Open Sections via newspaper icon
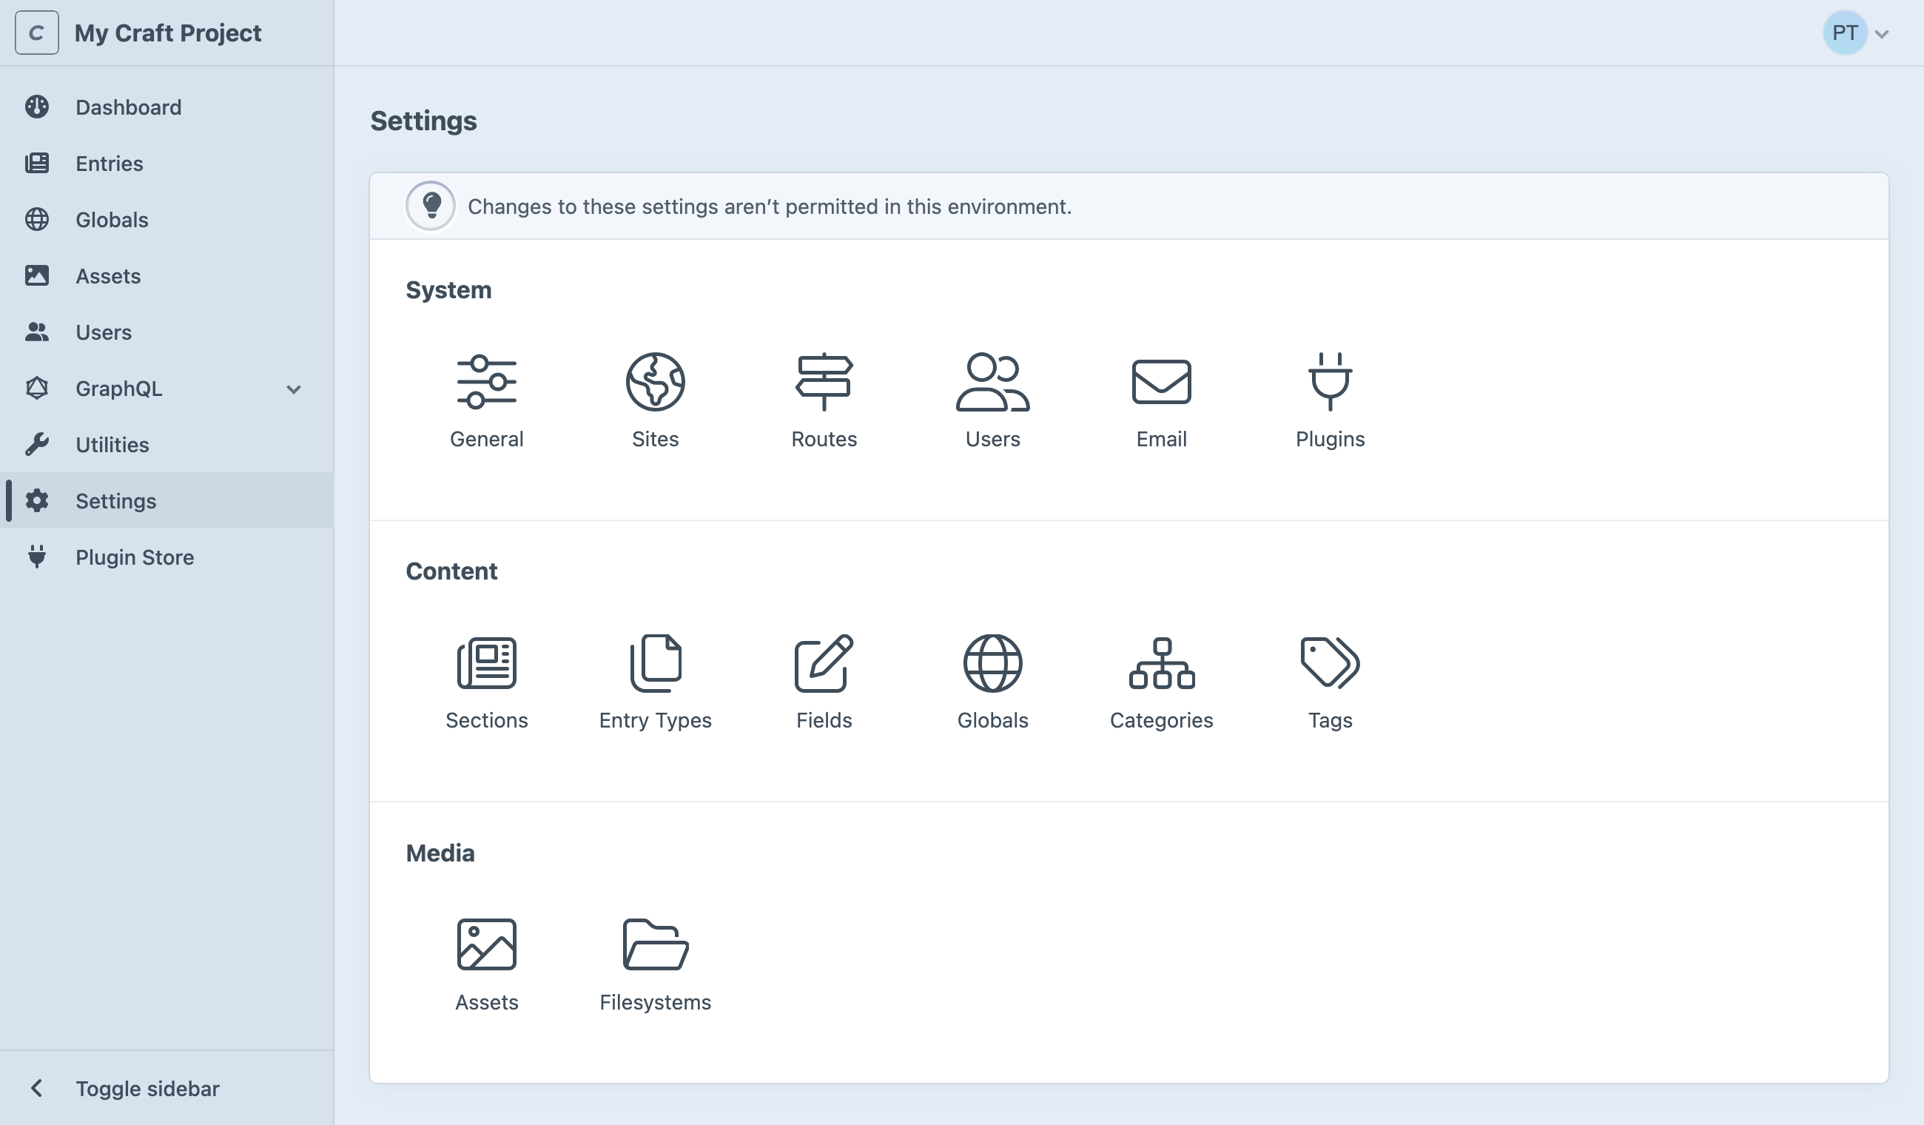The image size is (1924, 1125). pos(487,662)
